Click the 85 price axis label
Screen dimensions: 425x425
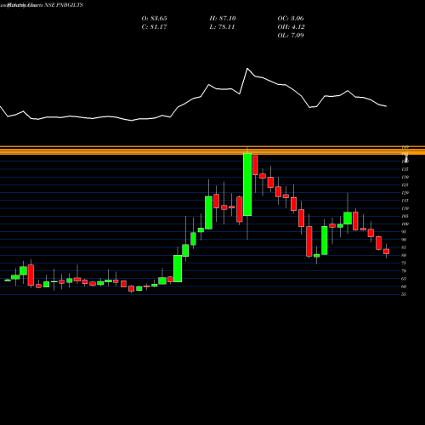[404, 247]
